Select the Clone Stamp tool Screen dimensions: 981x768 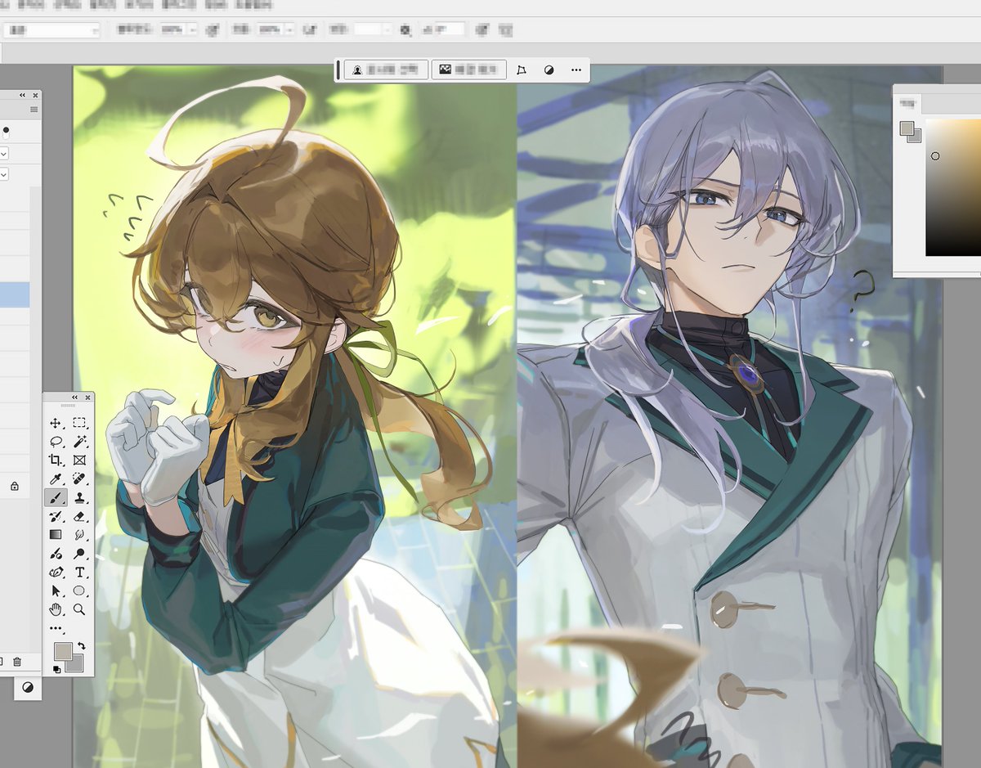(x=79, y=497)
